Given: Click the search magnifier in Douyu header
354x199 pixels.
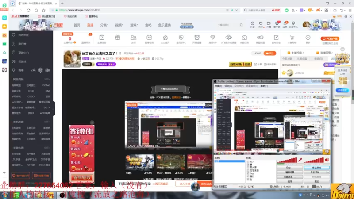Looking at the screenshot, I should pyautogui.click(x=241, y=25).
